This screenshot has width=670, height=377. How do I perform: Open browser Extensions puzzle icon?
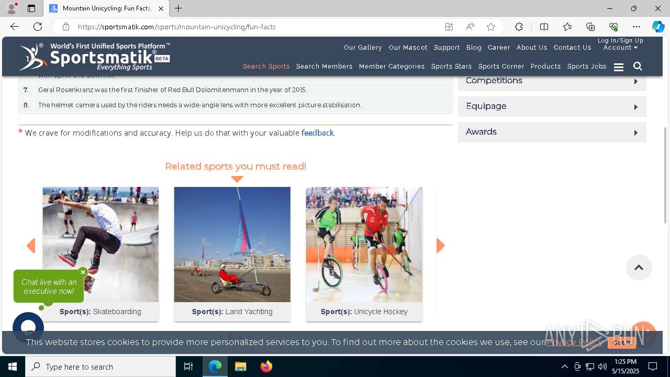[519, 27]
